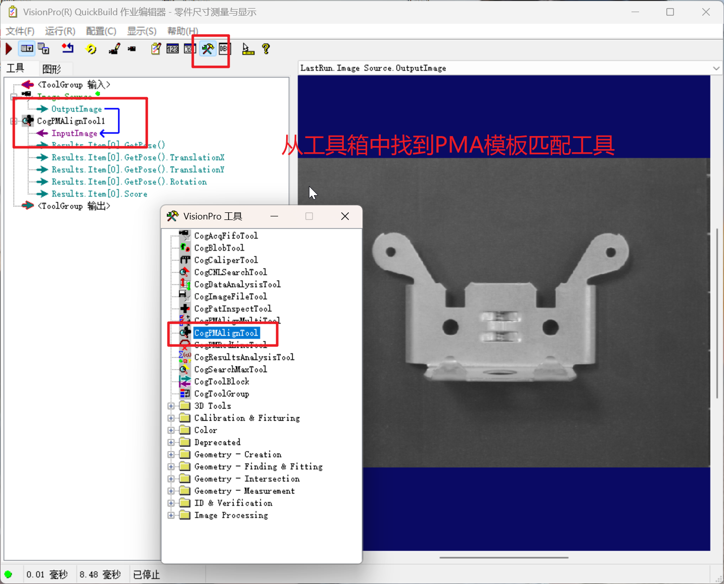Image resolution: width=724 pixels, height=584 pixels.
Task: Minimize the VisionPro 工具 toolbox window
Action: (x=275, y=216)
